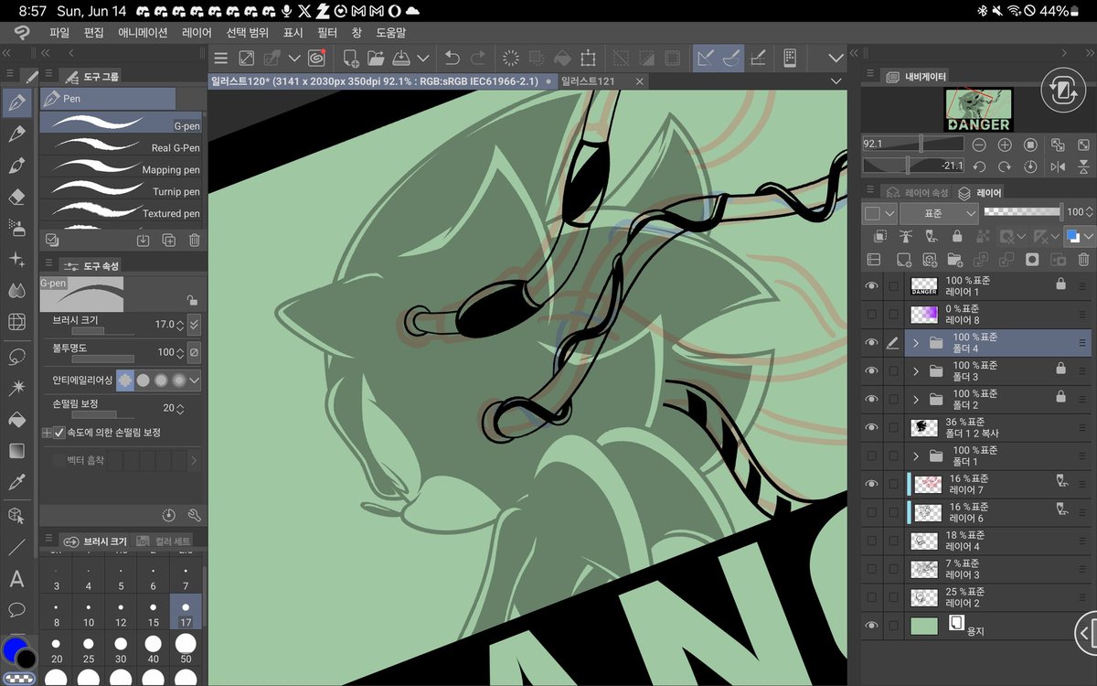This screenshot has height=686, width=1097.
Task: Select the Balloon tool
Action: tap(16, 609)
